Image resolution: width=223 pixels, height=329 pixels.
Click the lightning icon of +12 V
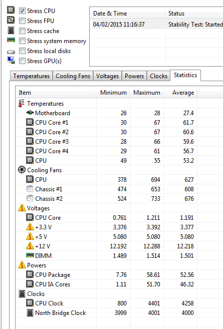pyautogui.click(x=30, y=246)
